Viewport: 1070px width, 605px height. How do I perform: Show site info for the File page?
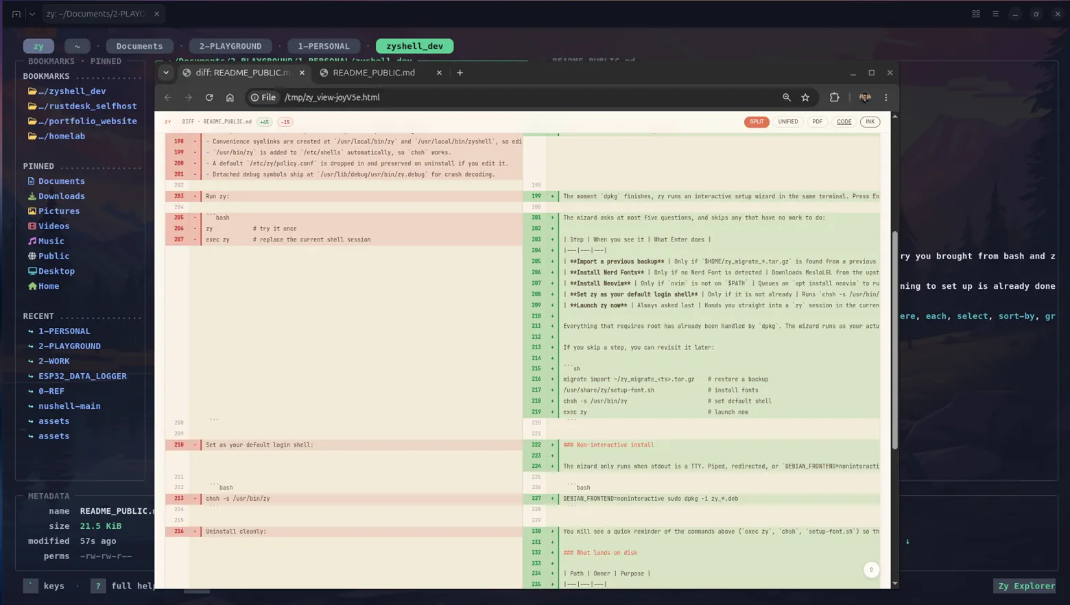pos(263,97)
